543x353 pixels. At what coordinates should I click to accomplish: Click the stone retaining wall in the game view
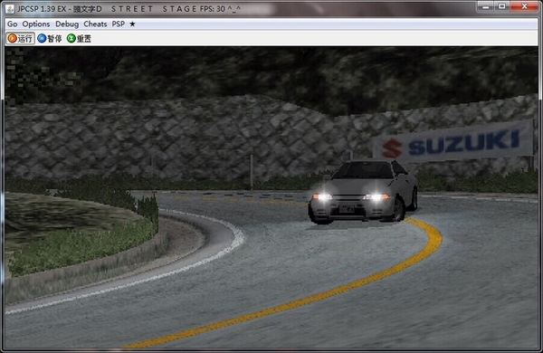tap(173, 138)
